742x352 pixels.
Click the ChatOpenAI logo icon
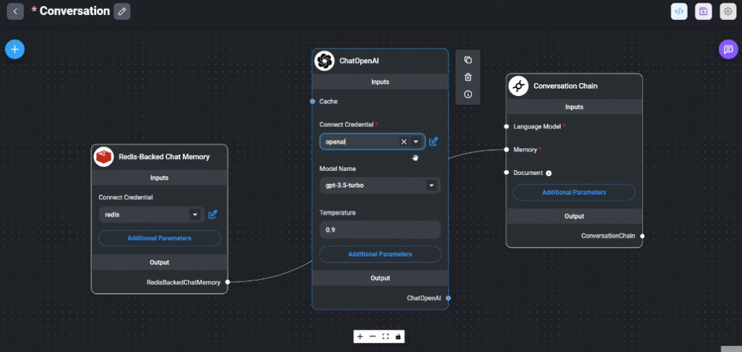324,61
